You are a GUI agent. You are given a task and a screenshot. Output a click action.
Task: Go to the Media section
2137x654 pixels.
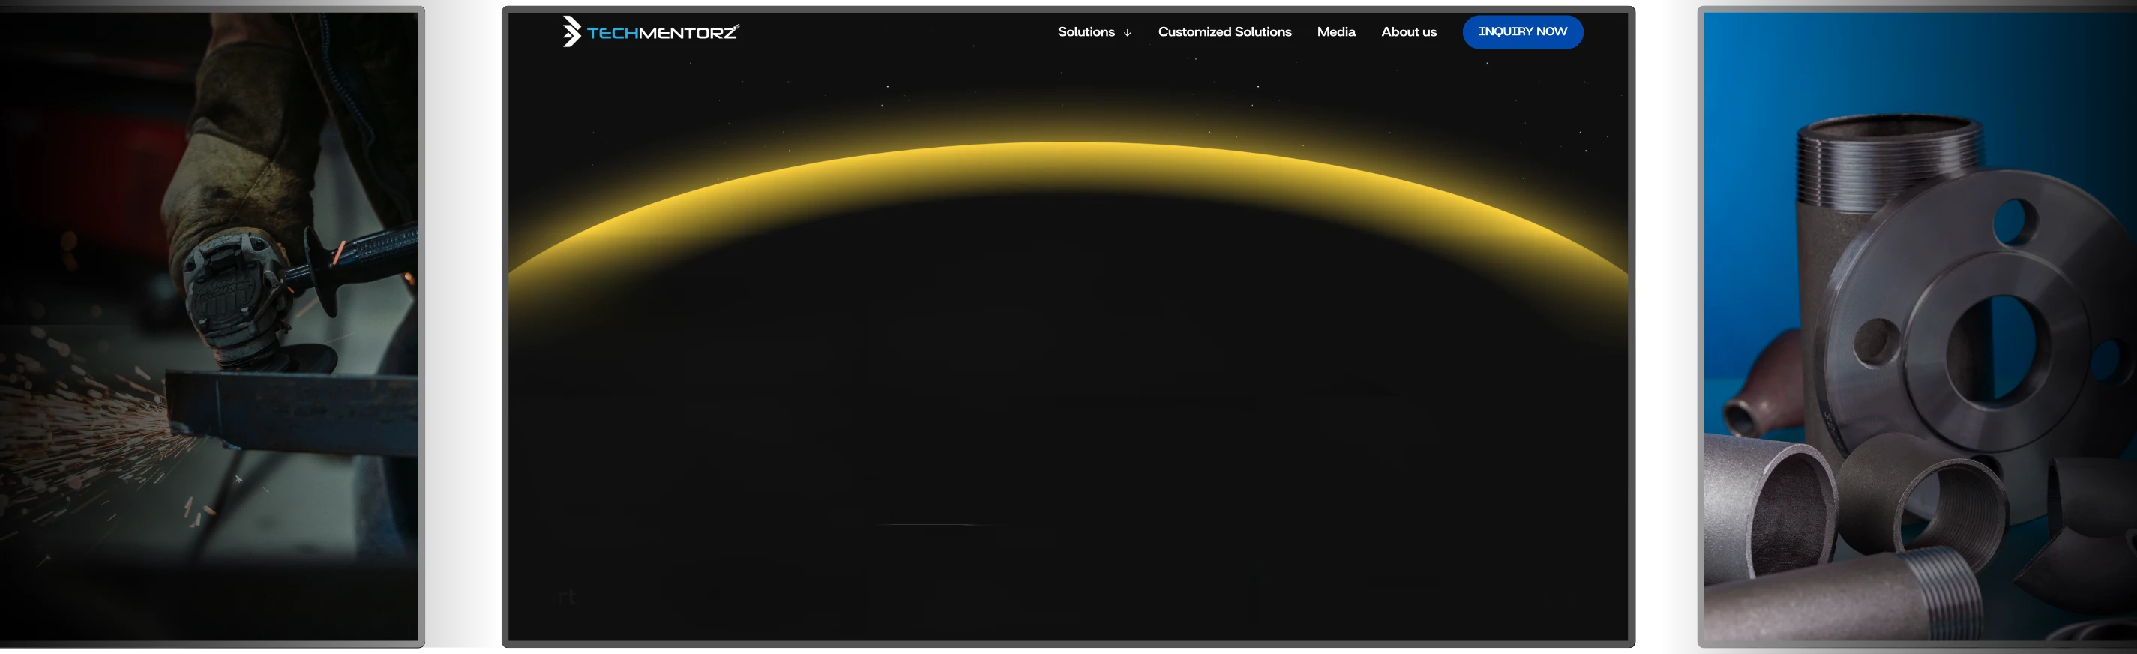pyautogui.click(x=1335, y=31)
